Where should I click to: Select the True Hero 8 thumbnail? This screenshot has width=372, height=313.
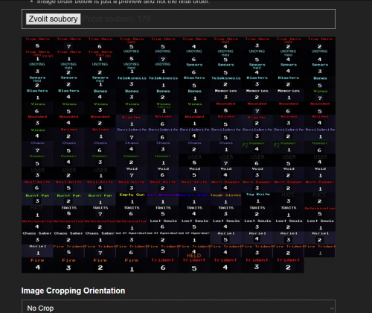click(37, 43)
